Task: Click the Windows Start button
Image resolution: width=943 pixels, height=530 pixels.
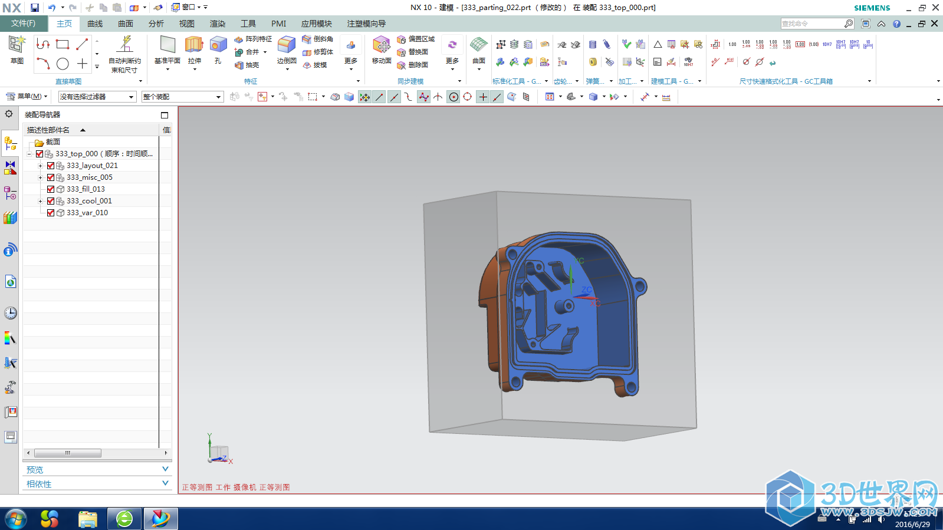Action: click(x=16, y=519)
